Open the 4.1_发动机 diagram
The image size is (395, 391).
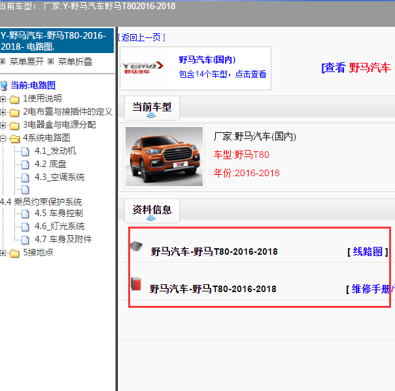point(55,151)
